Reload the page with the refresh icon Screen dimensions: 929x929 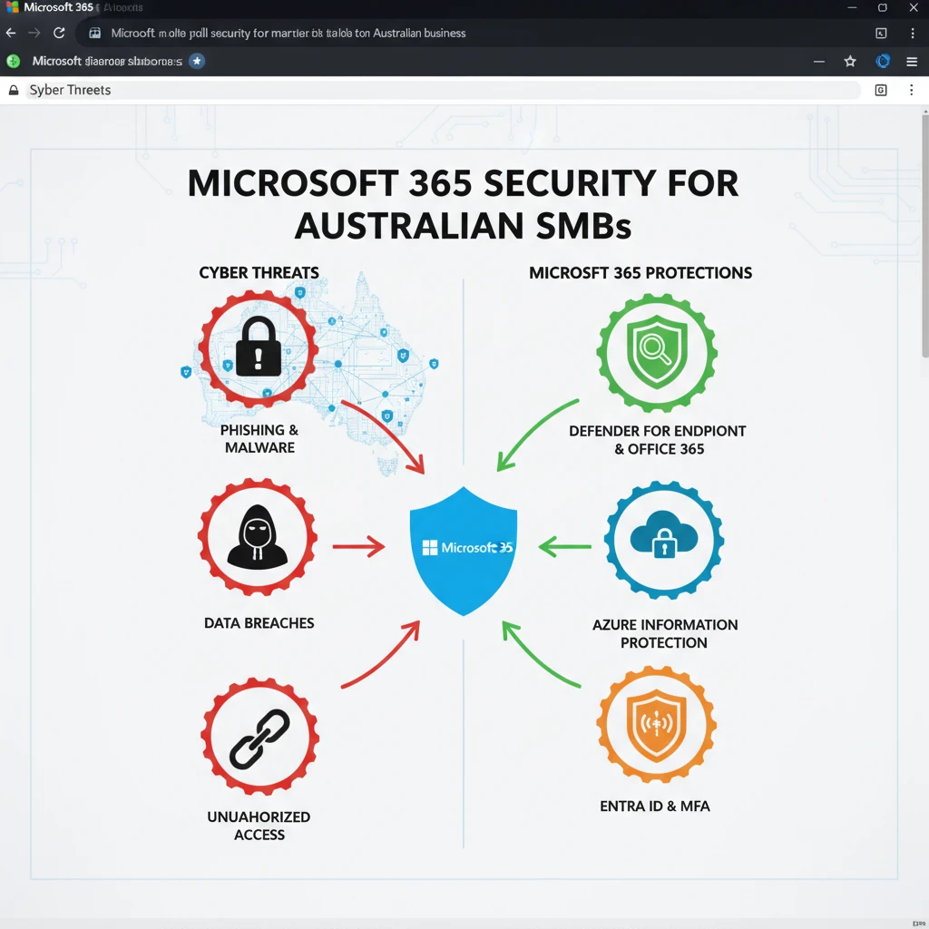click(x=59, y=34)
